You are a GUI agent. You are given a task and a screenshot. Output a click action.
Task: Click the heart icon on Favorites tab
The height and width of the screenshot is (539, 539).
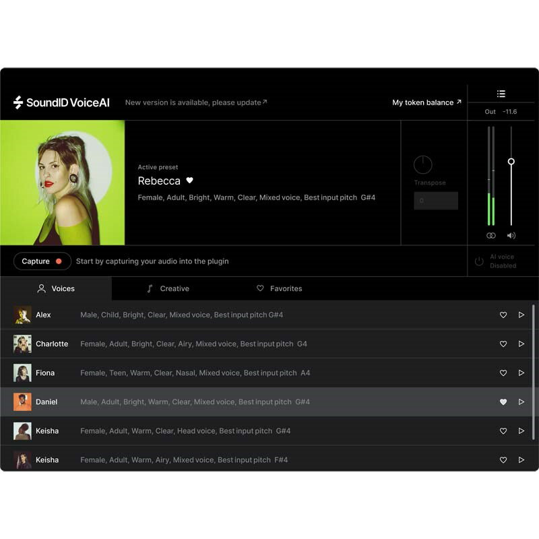click(260, 288)
